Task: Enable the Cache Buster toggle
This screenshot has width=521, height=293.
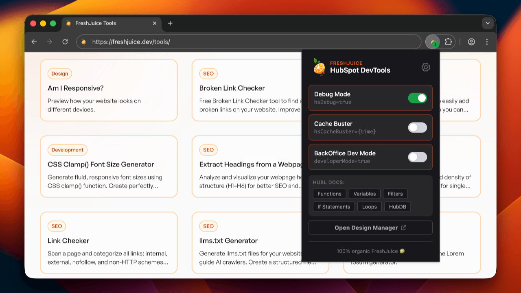Action: tap(418, 127)
